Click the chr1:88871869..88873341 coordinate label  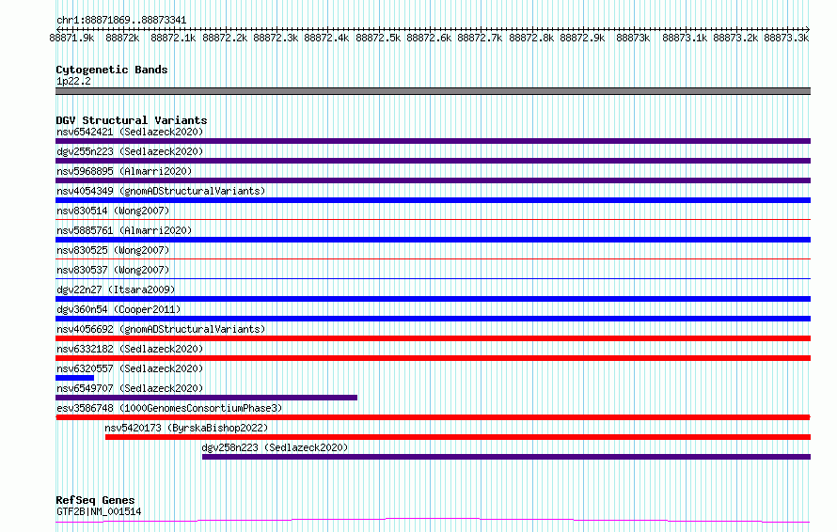121,20
